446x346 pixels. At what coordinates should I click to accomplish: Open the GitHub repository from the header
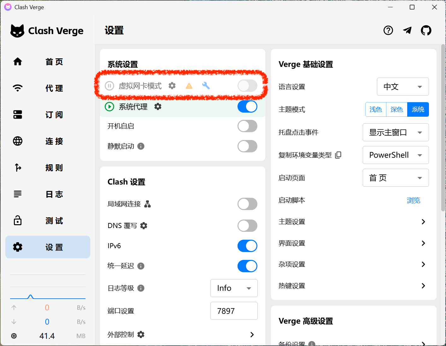tap(426, 30)
